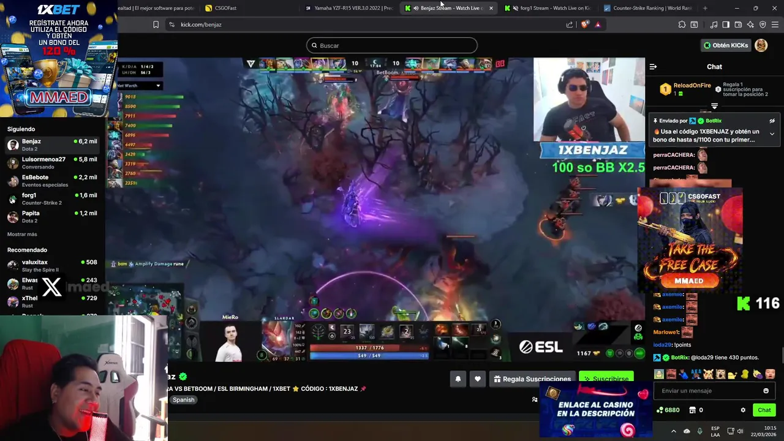The width and height of the screenshot is (784, 441).
Task: Click the Obtén KICKs button
Action: click(725, 45)
